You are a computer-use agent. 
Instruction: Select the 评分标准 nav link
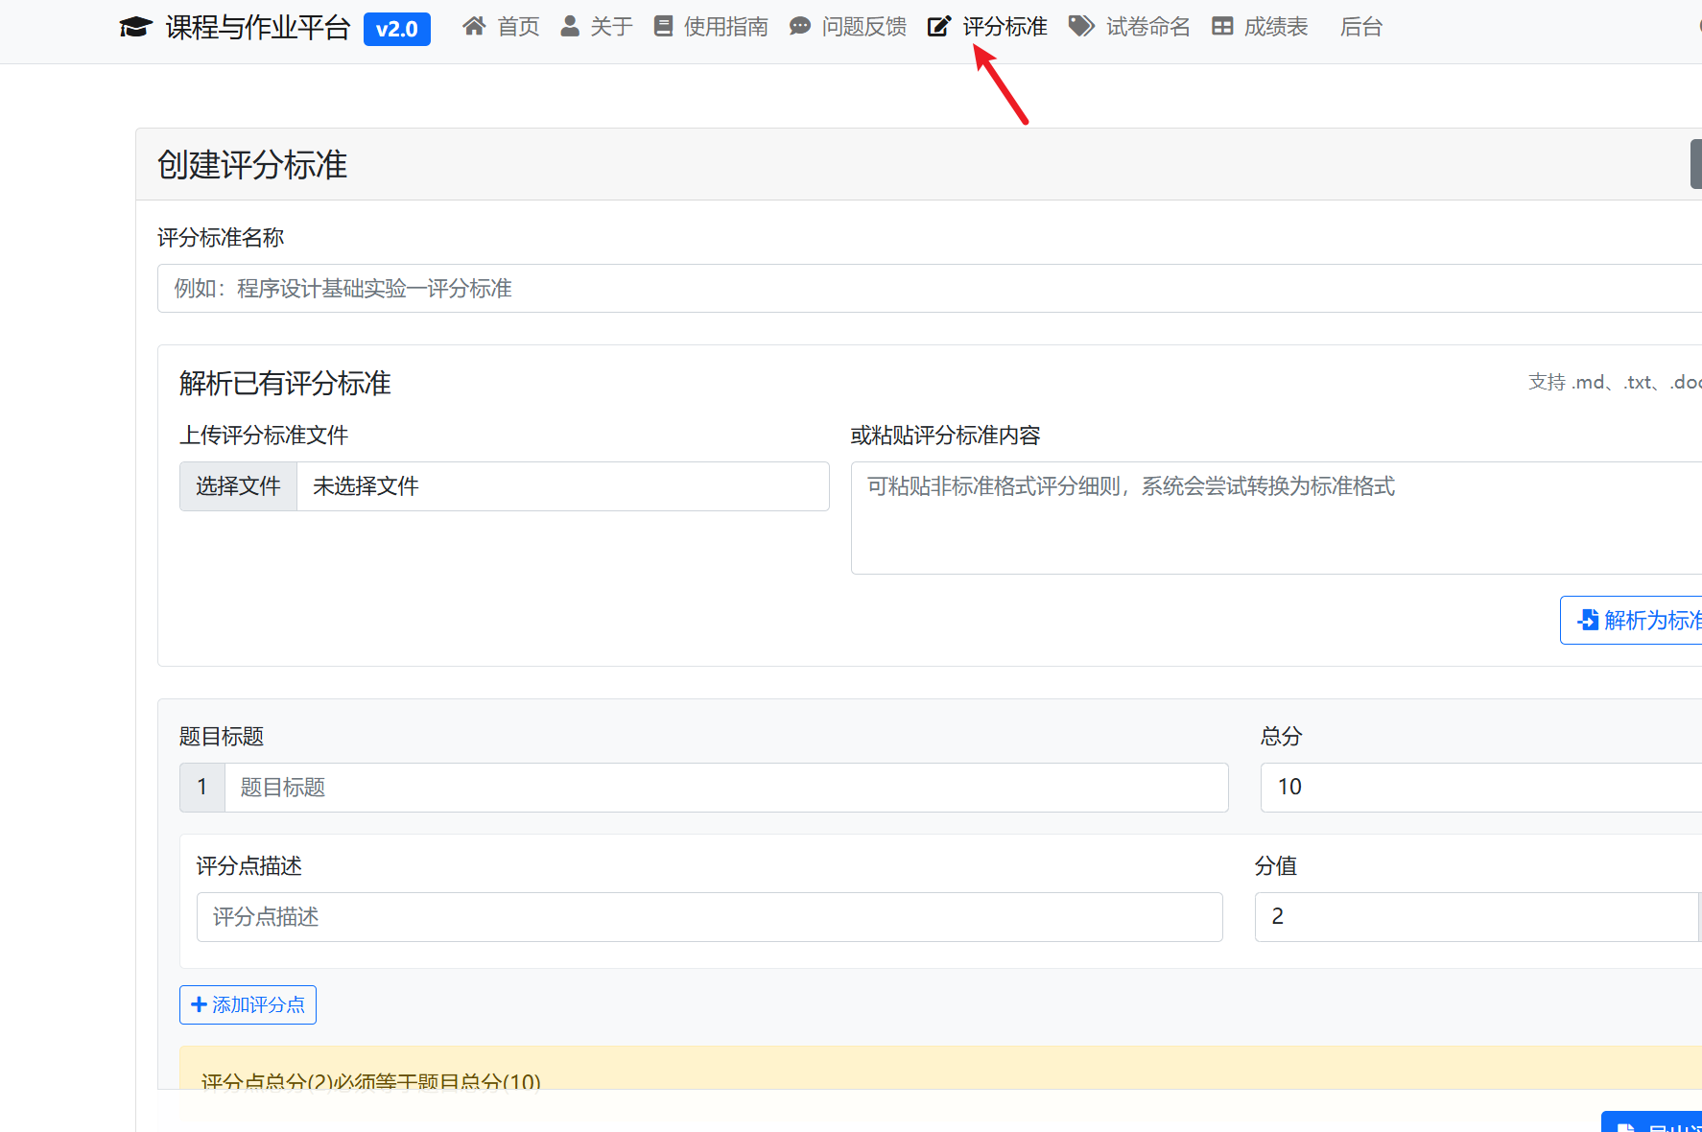(988, 27)
